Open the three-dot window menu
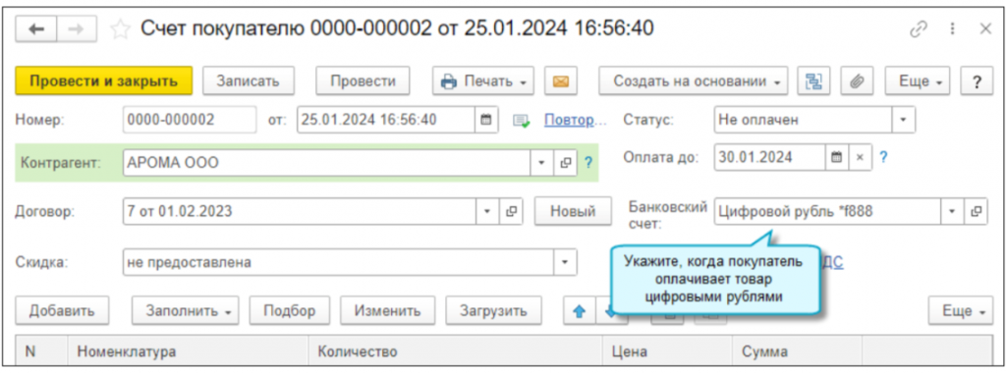Screen dimensions: 1006x373 953,29
